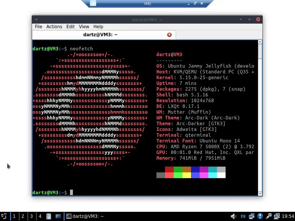
Task: Minimize the qterminal window
Action: point(241,19)
